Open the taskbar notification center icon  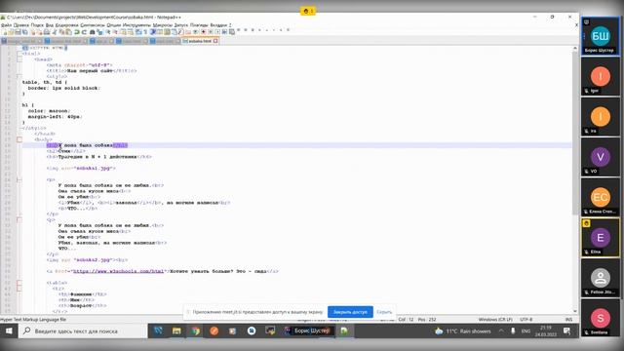coord(567,331)
